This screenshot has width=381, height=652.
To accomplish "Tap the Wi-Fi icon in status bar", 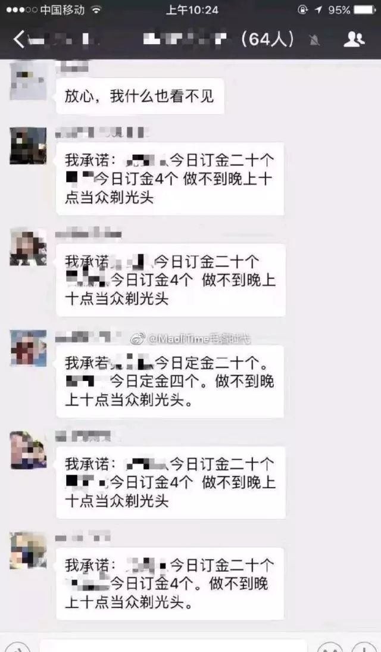I will click(x=96, y=10).
